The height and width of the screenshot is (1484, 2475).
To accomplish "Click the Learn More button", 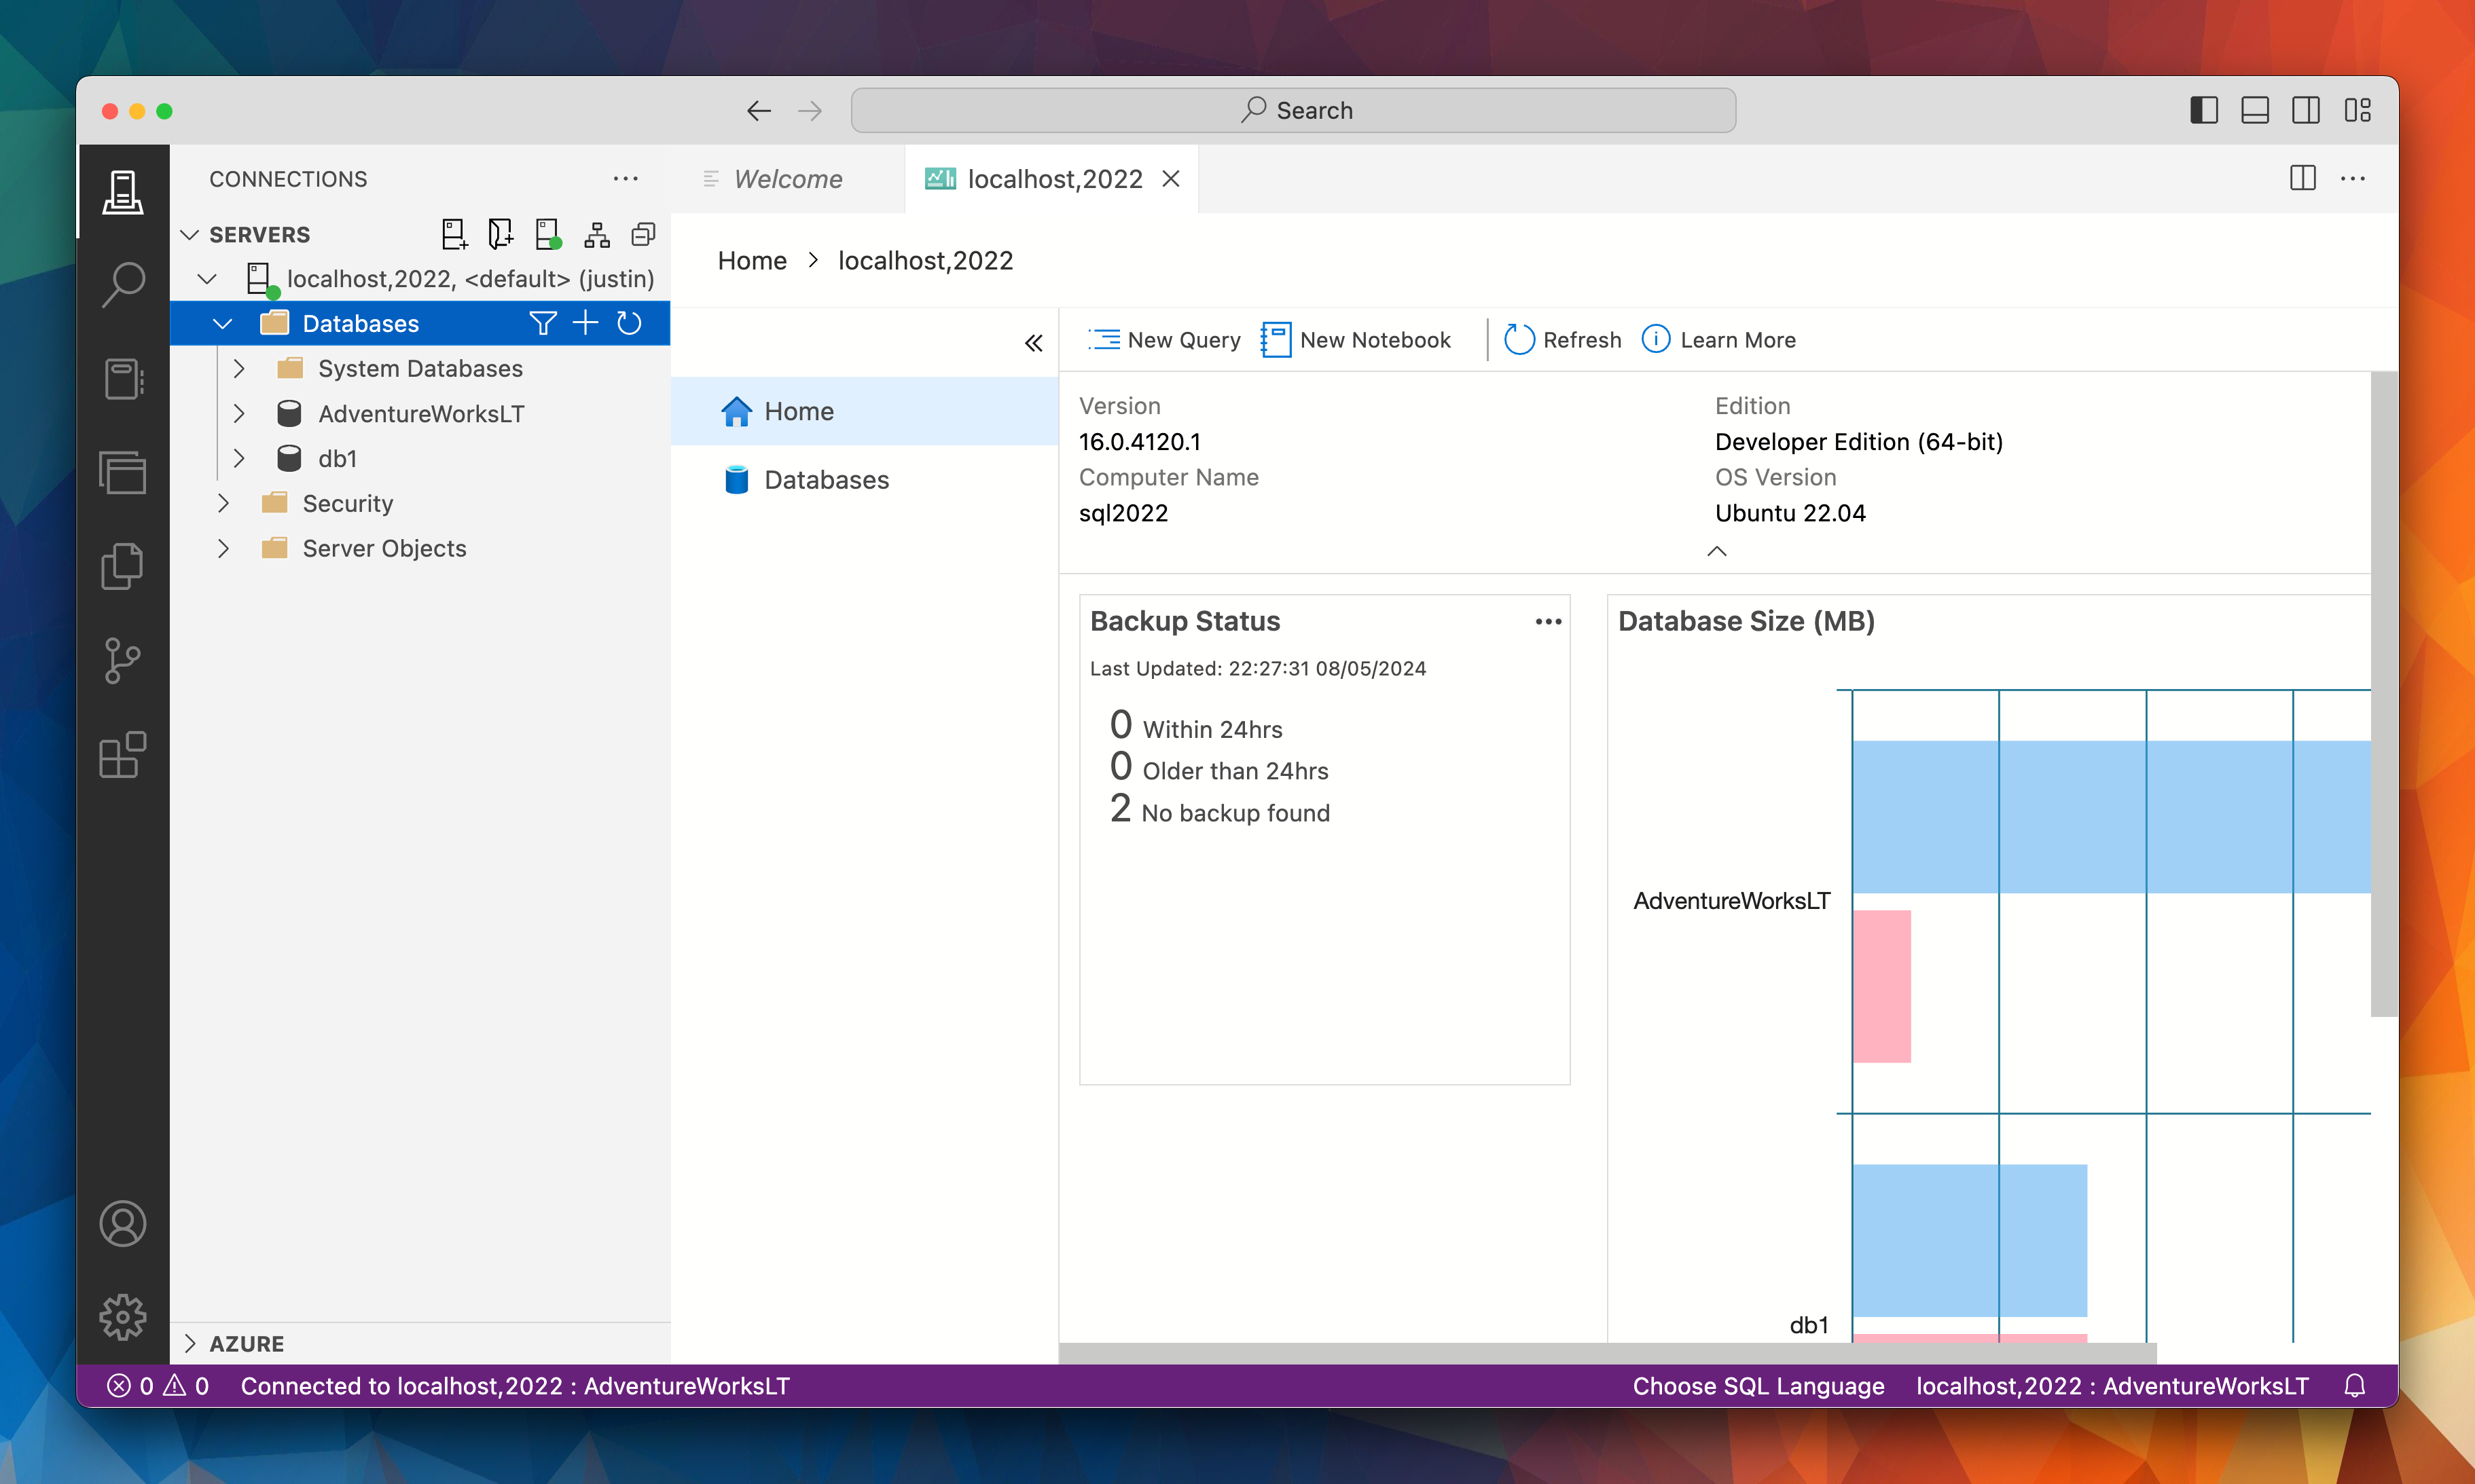I will [1718, 340].
